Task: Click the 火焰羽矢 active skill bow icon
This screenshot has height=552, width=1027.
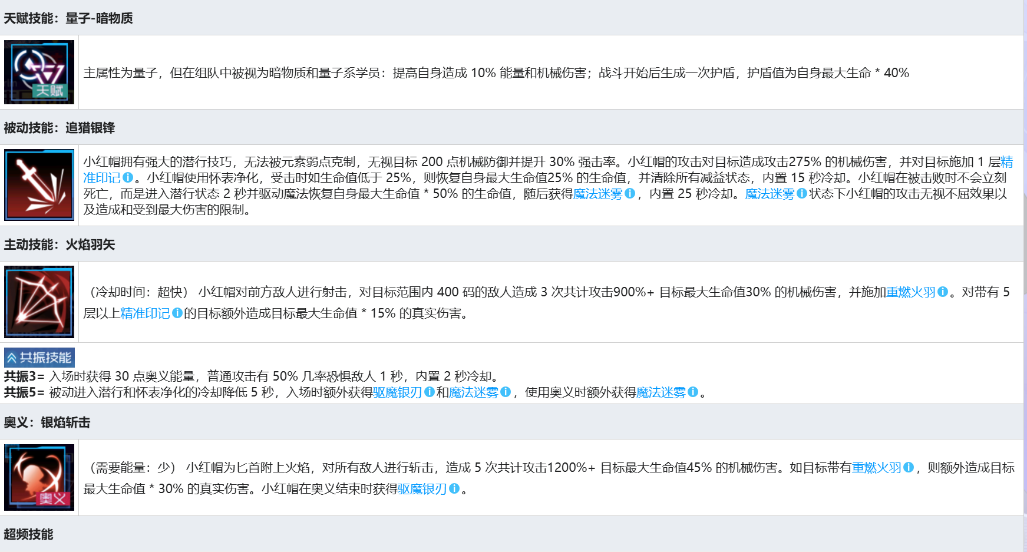Action: pos(39,302)
